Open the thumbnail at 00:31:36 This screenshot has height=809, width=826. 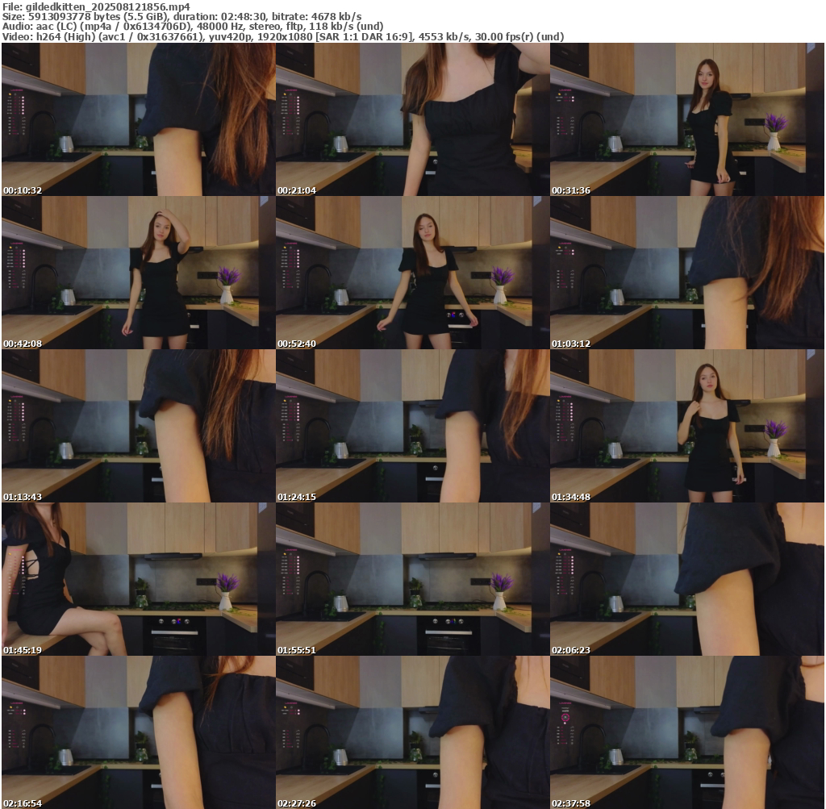pyautogui.click(x=687, y=119)
